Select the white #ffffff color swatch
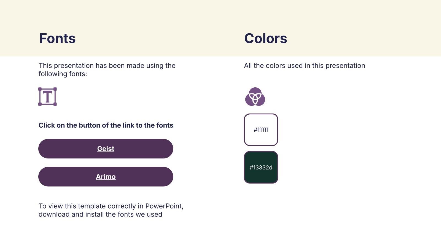This screenshot has width=441, height=248. 261,130
